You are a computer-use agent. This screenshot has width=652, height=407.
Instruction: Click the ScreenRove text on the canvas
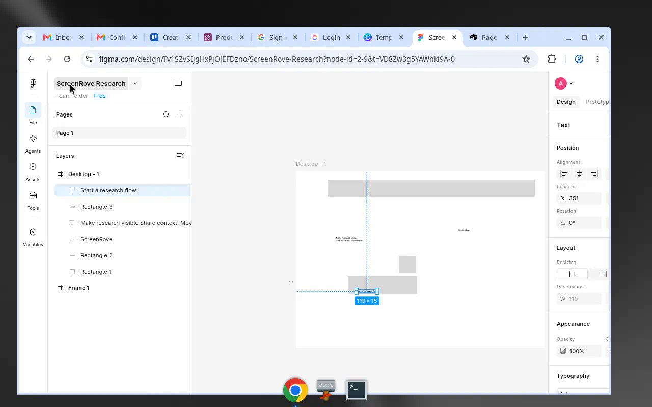point(464,230)
